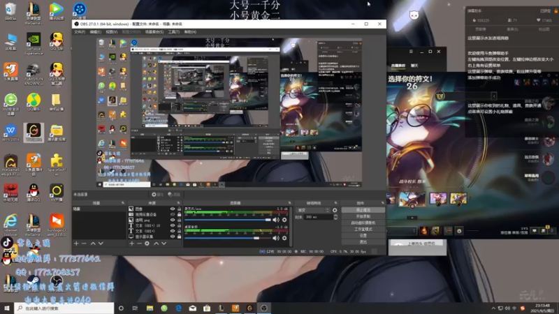Toggle visibility of the 图像 source
This screenshot has height=314, width=559.
173,209
